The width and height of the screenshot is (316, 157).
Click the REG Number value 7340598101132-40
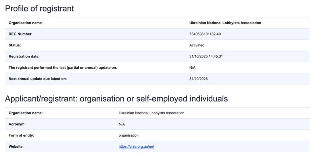click(205, 34)
